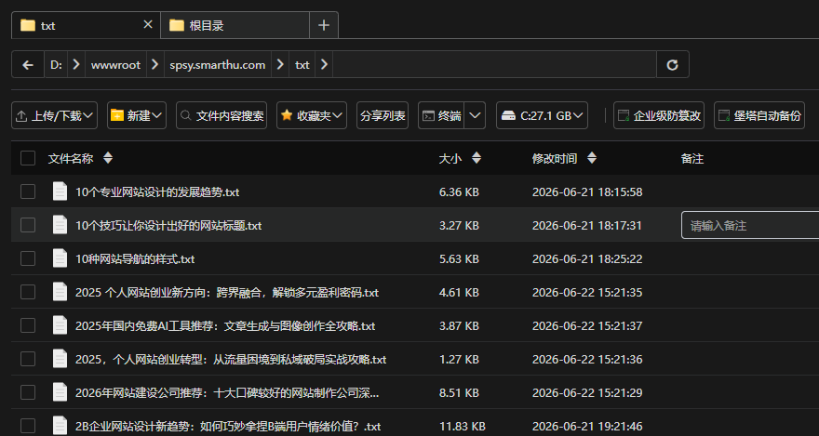Image resolution: width=819 pixels, height=436 pixels.
Task: Click the refresh directory icon
Action: point(672,65)
